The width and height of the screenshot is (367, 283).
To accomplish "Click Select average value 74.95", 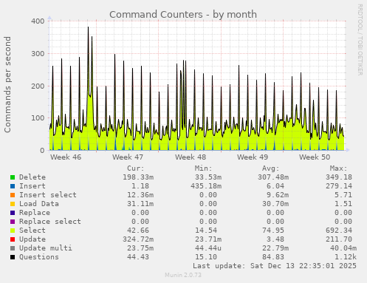I will pos(275,231).
